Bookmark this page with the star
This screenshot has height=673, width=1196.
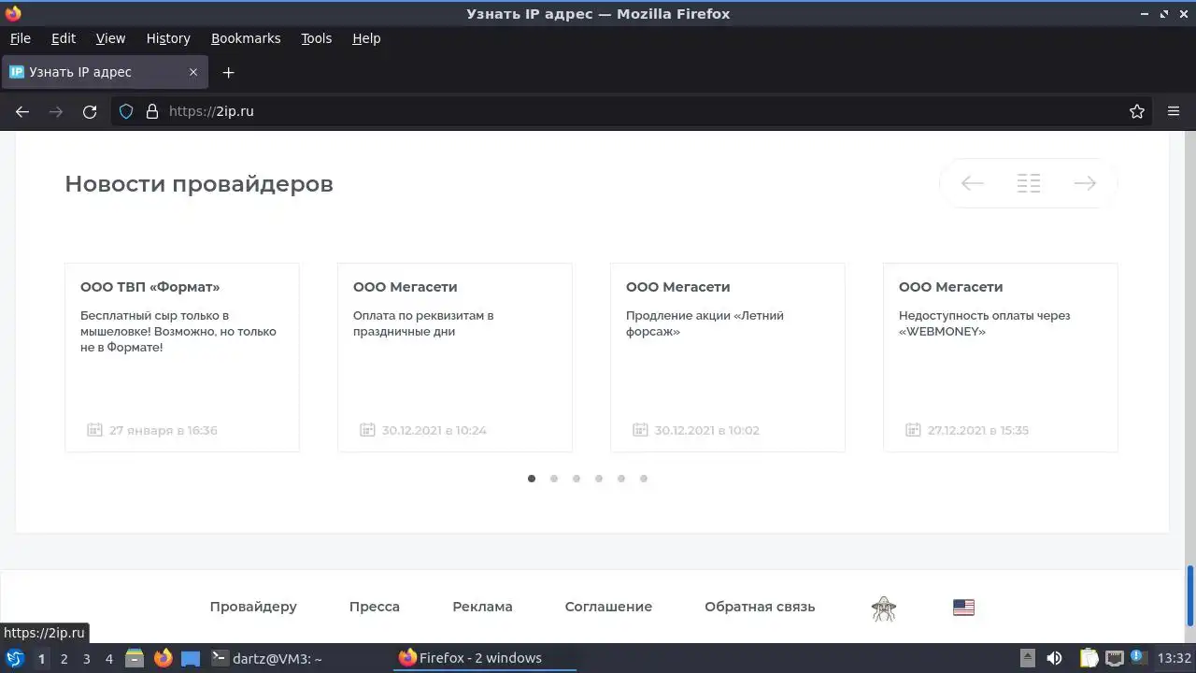click(x=1137, y=111)
